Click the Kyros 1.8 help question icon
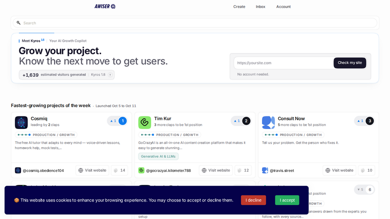This screenshot has width=390, height=219. [x=110, y=75]
